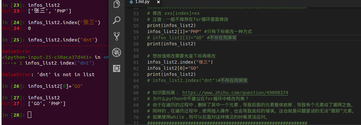Open Source Control branch icon
This screenshot has height=125, width=361.
(x=117, y=36)
